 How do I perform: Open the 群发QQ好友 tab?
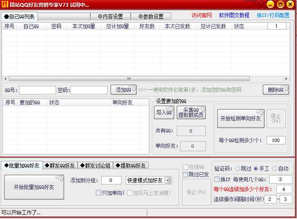(x=60, y=166)
